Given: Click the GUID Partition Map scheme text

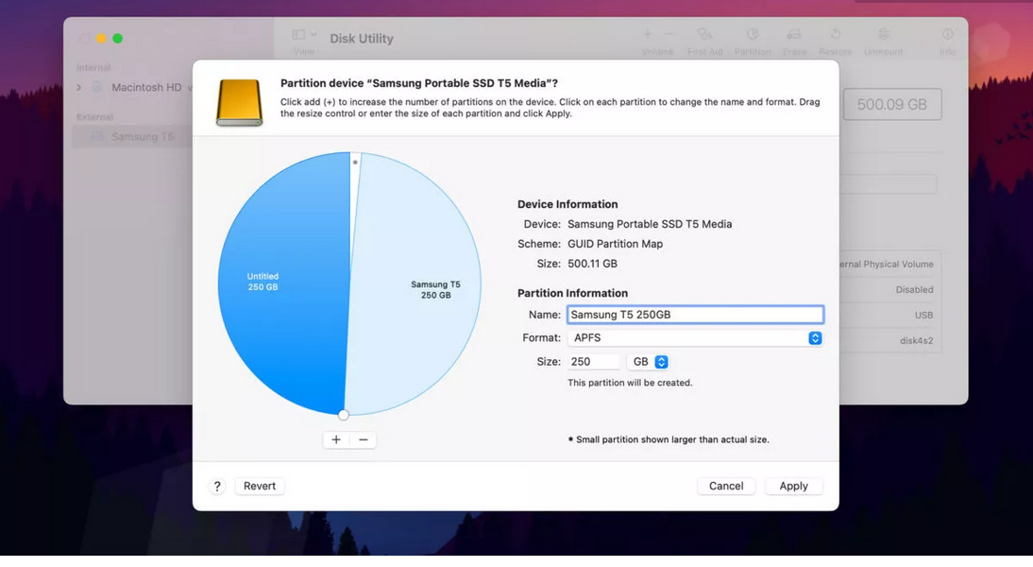Looking at the screenshot, I should (x=616, y=244).
